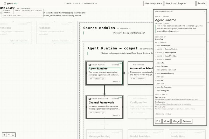Edit the Agent Runtime component

[158, 121]
